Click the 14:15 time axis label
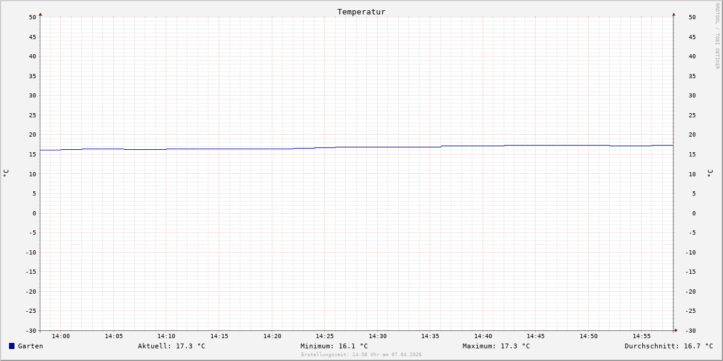 pyautogui.click(x=219, y=336)
